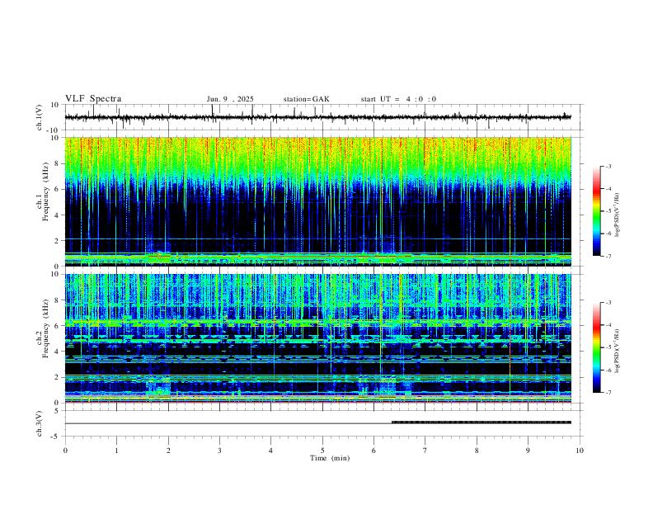This screenshot has width=653, height=505.
Task: Click the '-5' label on ch.2 colorbar
Action: pos(608,347)
